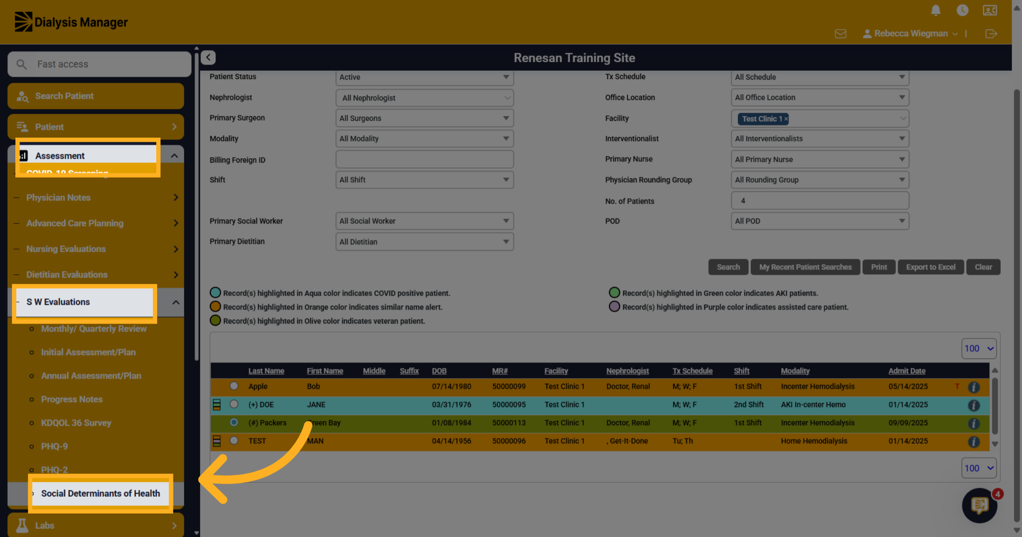This screenshot has height=537, width=1022.
Task: Open the contact card icon in header
Action: 990,10
